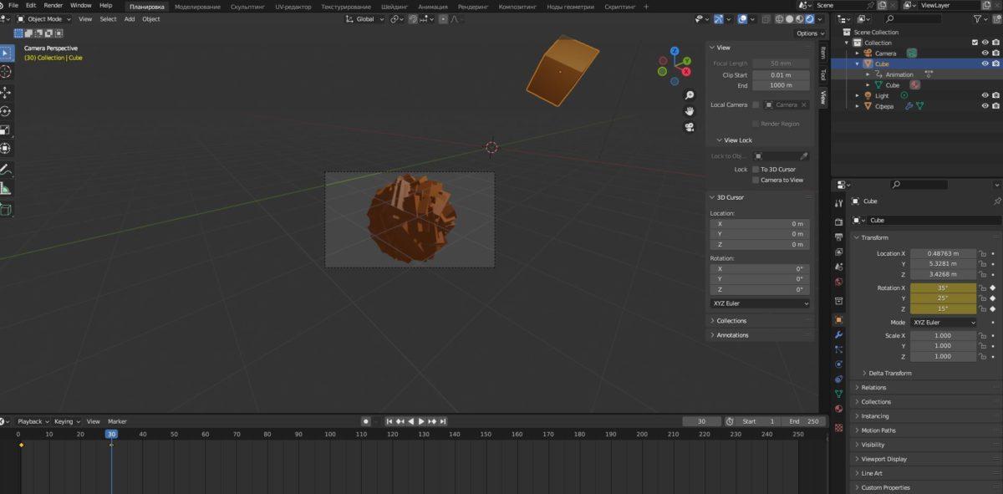1003x494 pixels.
Task: Select the Measure tool
Action: 6,188
